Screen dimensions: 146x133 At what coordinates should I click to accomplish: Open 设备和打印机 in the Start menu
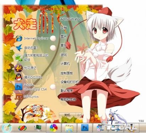pos(70,82)
